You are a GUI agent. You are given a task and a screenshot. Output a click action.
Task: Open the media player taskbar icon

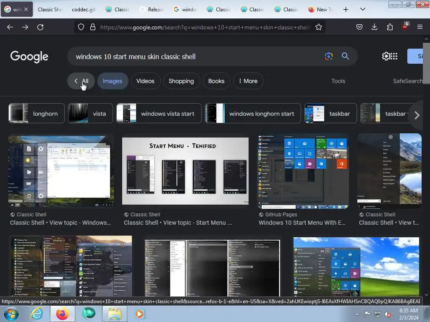(x=139, y=314)
